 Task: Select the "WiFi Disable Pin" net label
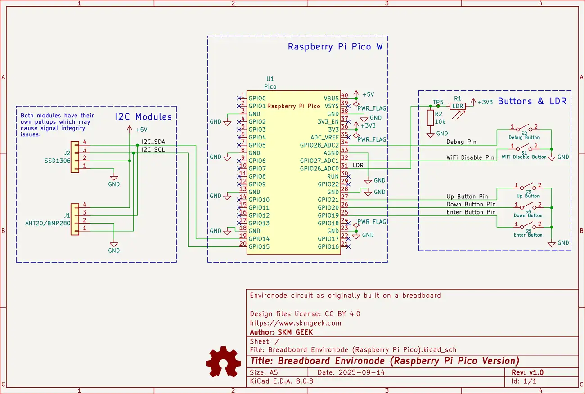click(x=470, y=157)
